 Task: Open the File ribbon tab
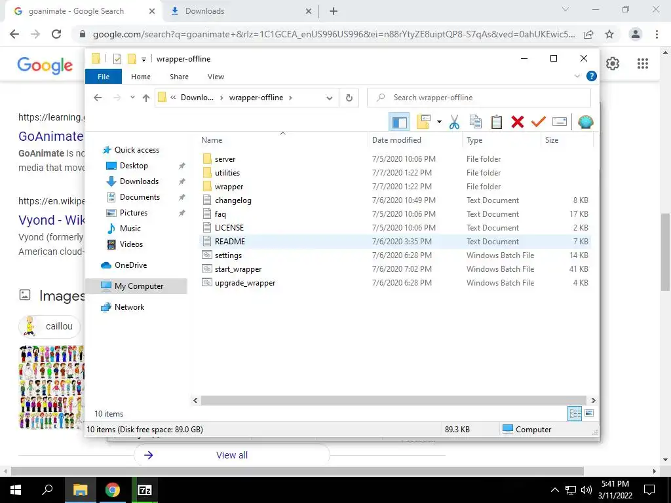tap(104, 77)
